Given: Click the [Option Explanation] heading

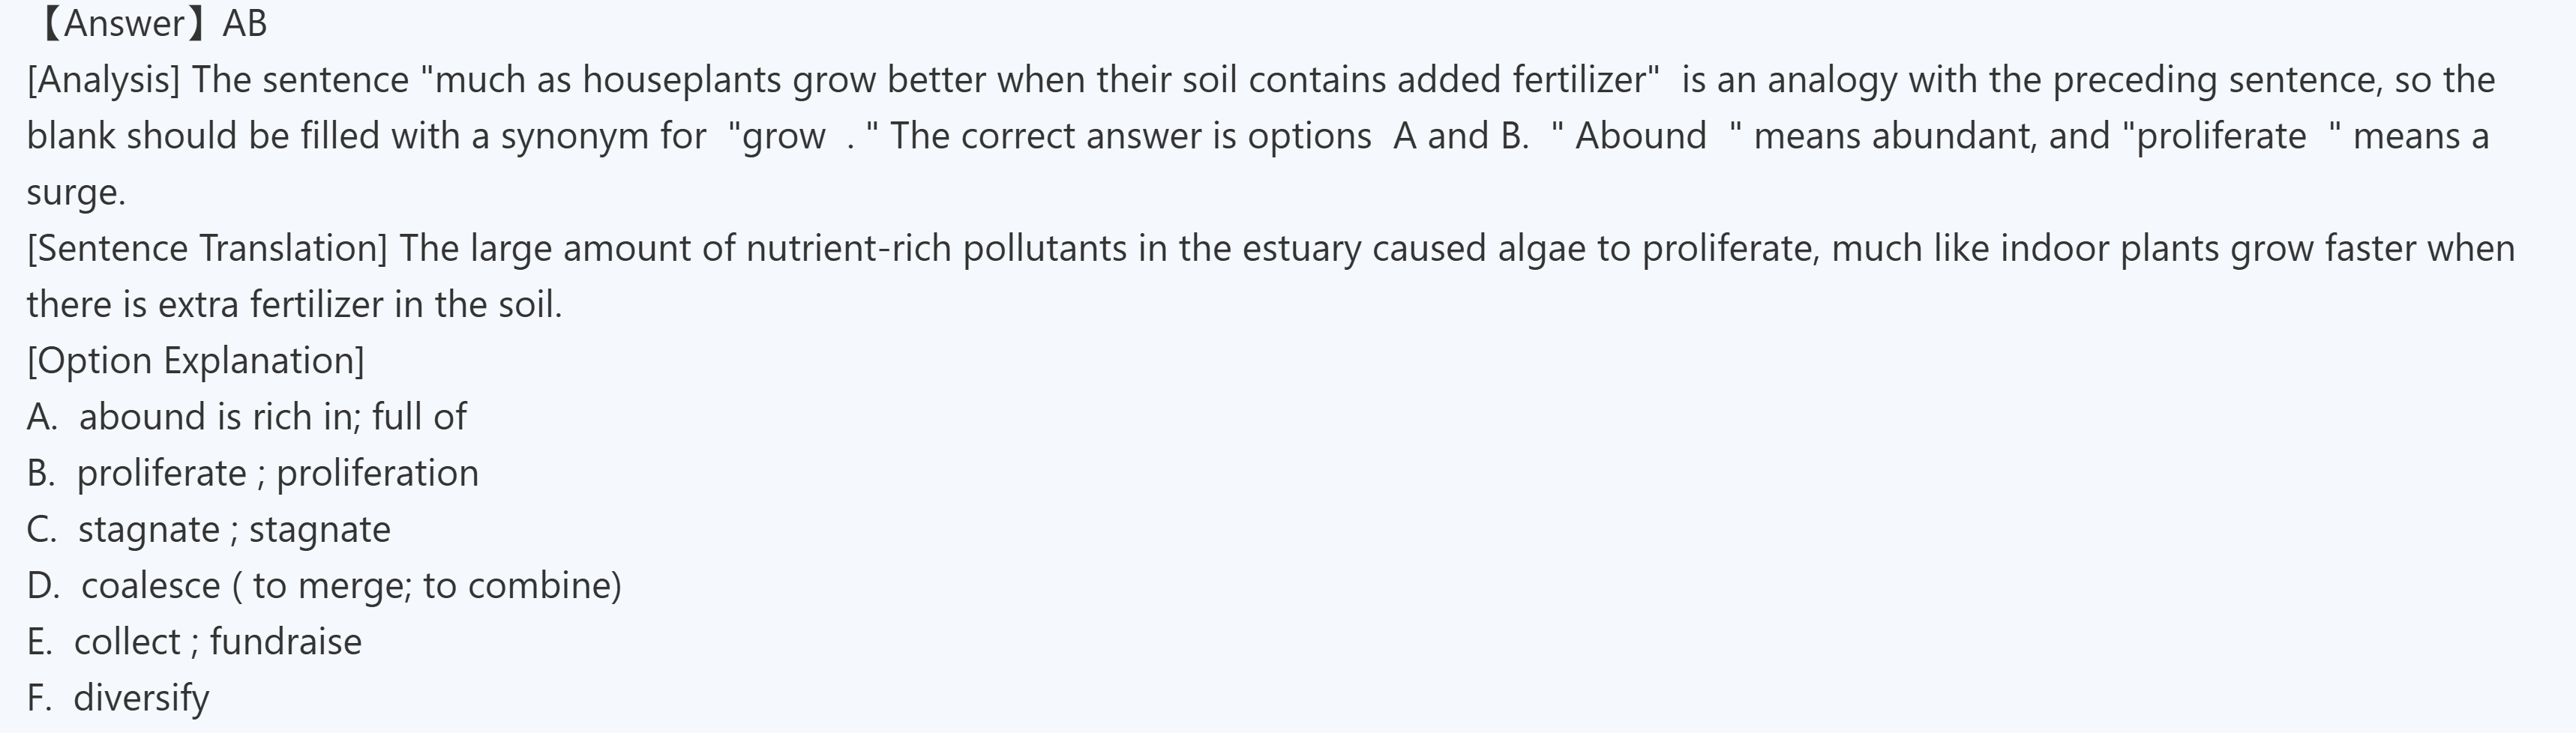Looking at the screenshot, I should coord(196,360).
